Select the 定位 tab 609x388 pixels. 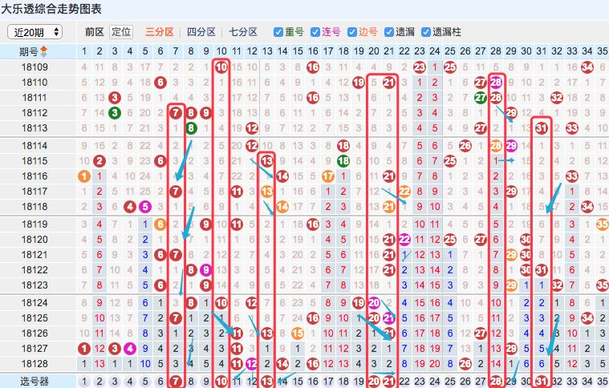(x=121, y=32)
